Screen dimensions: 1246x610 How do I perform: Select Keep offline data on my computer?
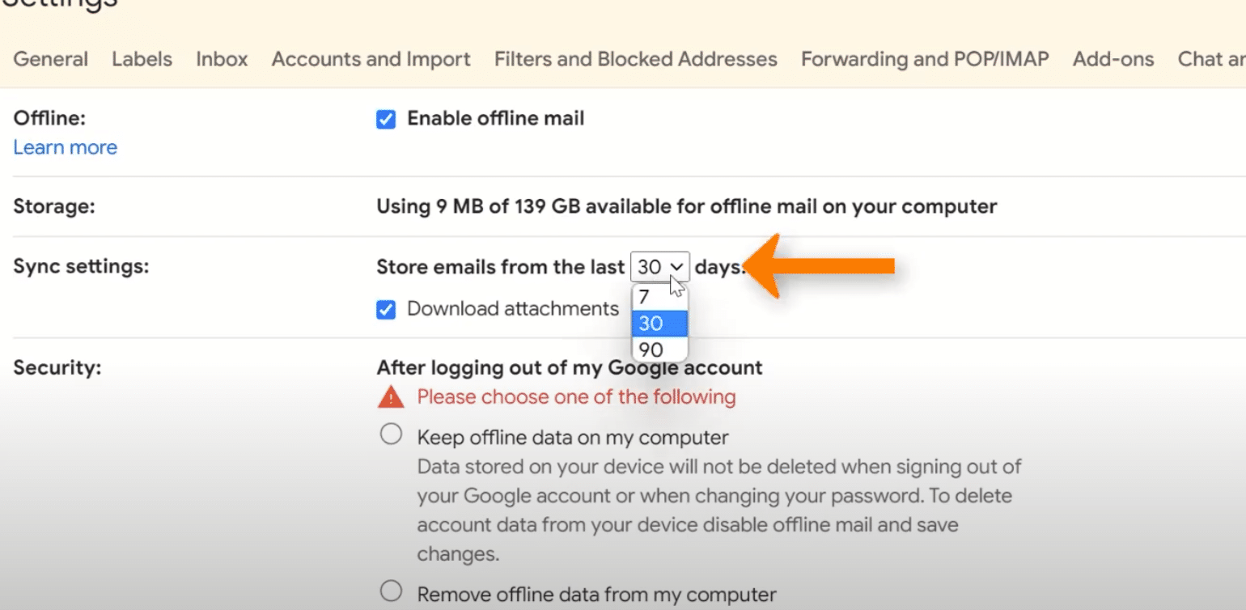pos(391,435)
